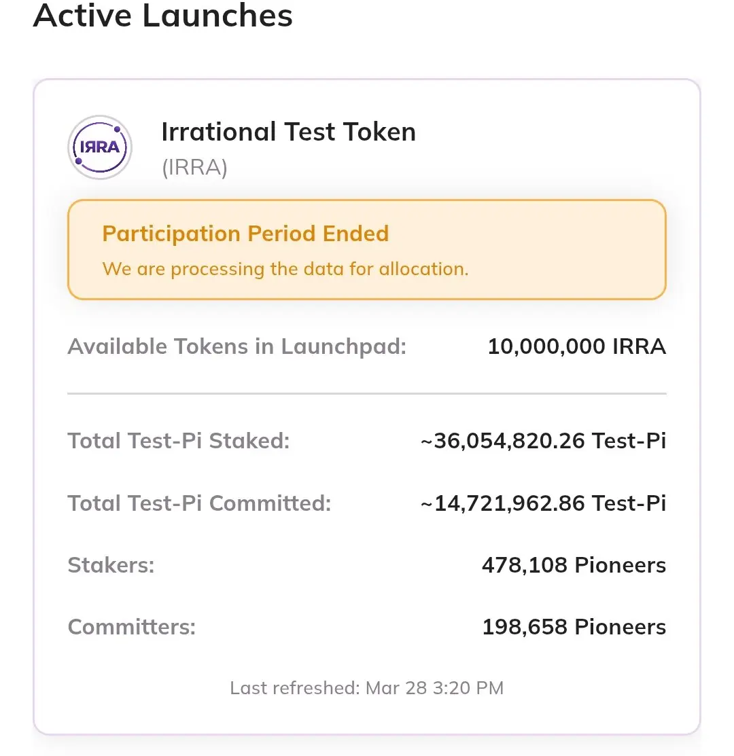Click the Participation Period Ended notice heading
734x756 pixels.
pyautogui.click(x=245, y=234)
